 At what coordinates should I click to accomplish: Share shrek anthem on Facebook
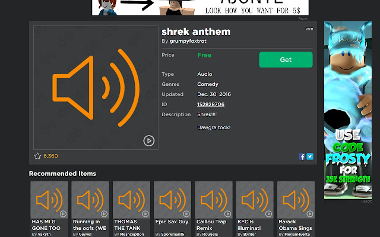302,156
